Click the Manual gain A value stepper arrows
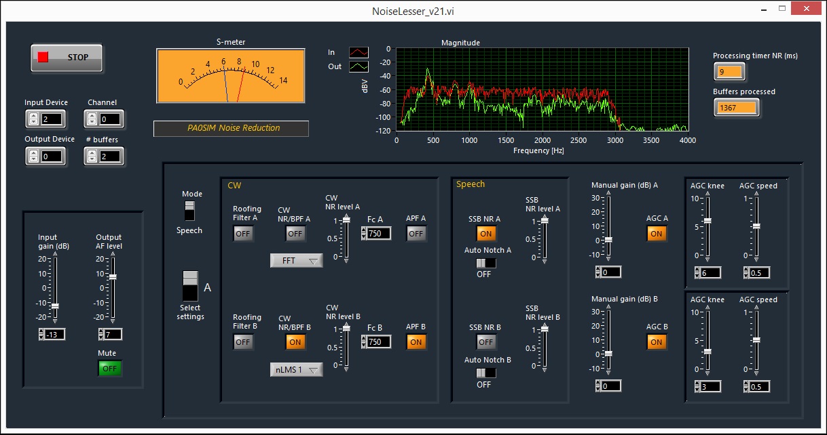827x435 pixels. pos(598,272)
